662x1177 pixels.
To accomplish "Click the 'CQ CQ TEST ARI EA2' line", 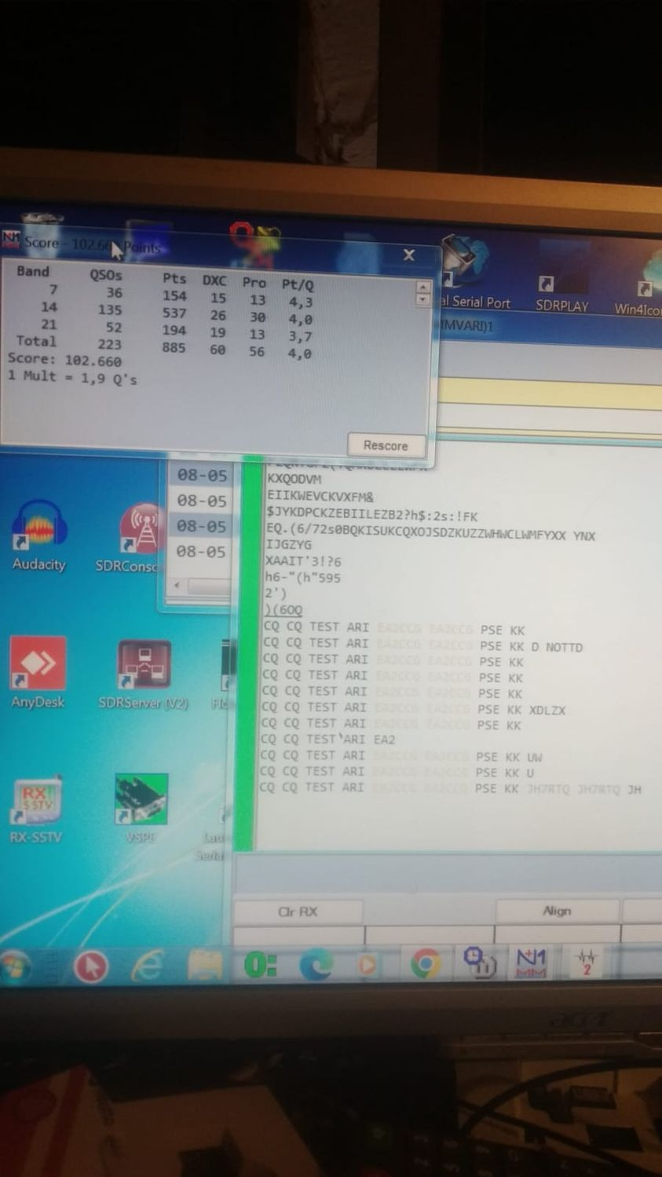I will coord(329,740).
